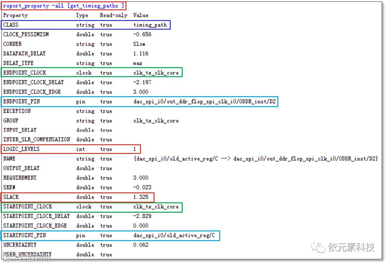The width and height of the screenshot is (387, 264).
Task: Select CLOCK_PESSIMISM property name
Action: click(x=26, y=34)
